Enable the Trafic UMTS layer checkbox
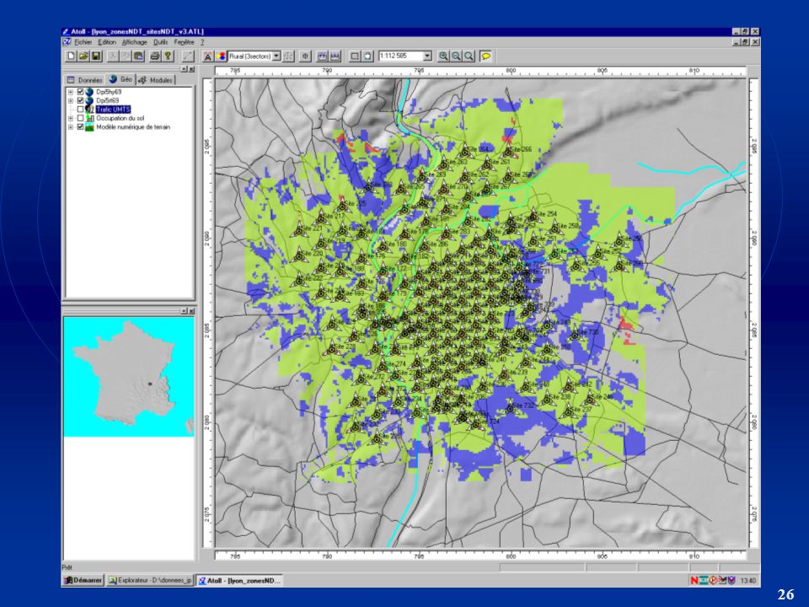The width and height of the screenshot is (809, 607). pyautogui.click(x=80, y=110)
